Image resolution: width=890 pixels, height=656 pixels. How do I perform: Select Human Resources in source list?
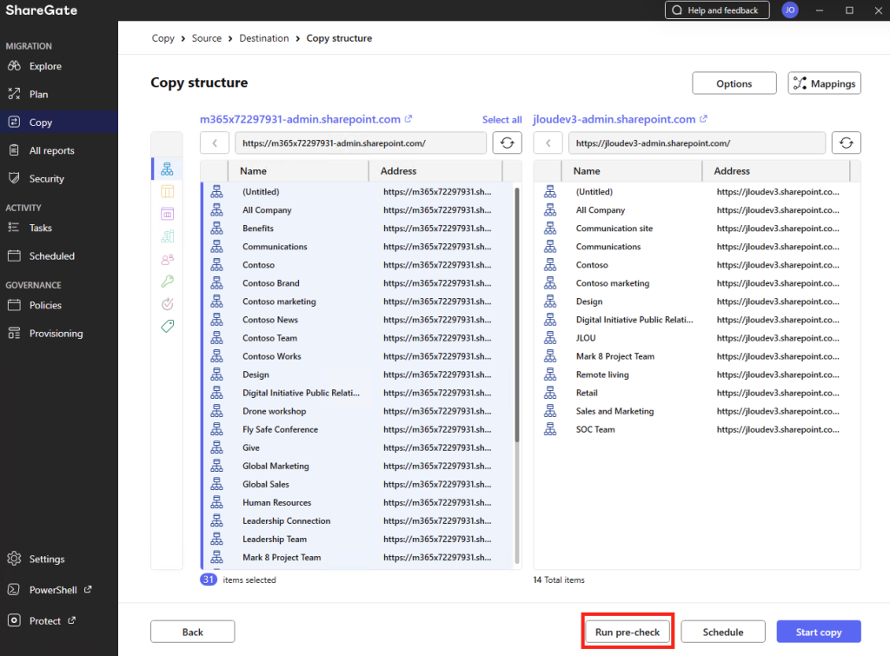click(357, 502)
